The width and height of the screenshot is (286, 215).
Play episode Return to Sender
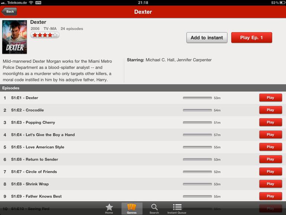[x=270, y=159]
